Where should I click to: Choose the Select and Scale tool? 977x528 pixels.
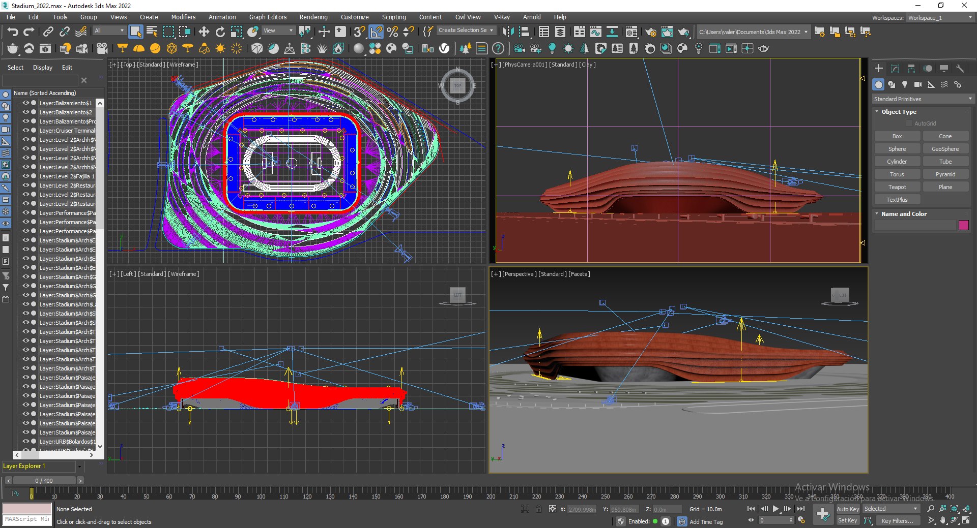point(236,32)
